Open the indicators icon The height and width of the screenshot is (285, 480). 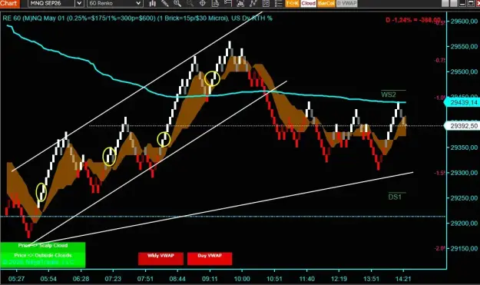point(253,3)
